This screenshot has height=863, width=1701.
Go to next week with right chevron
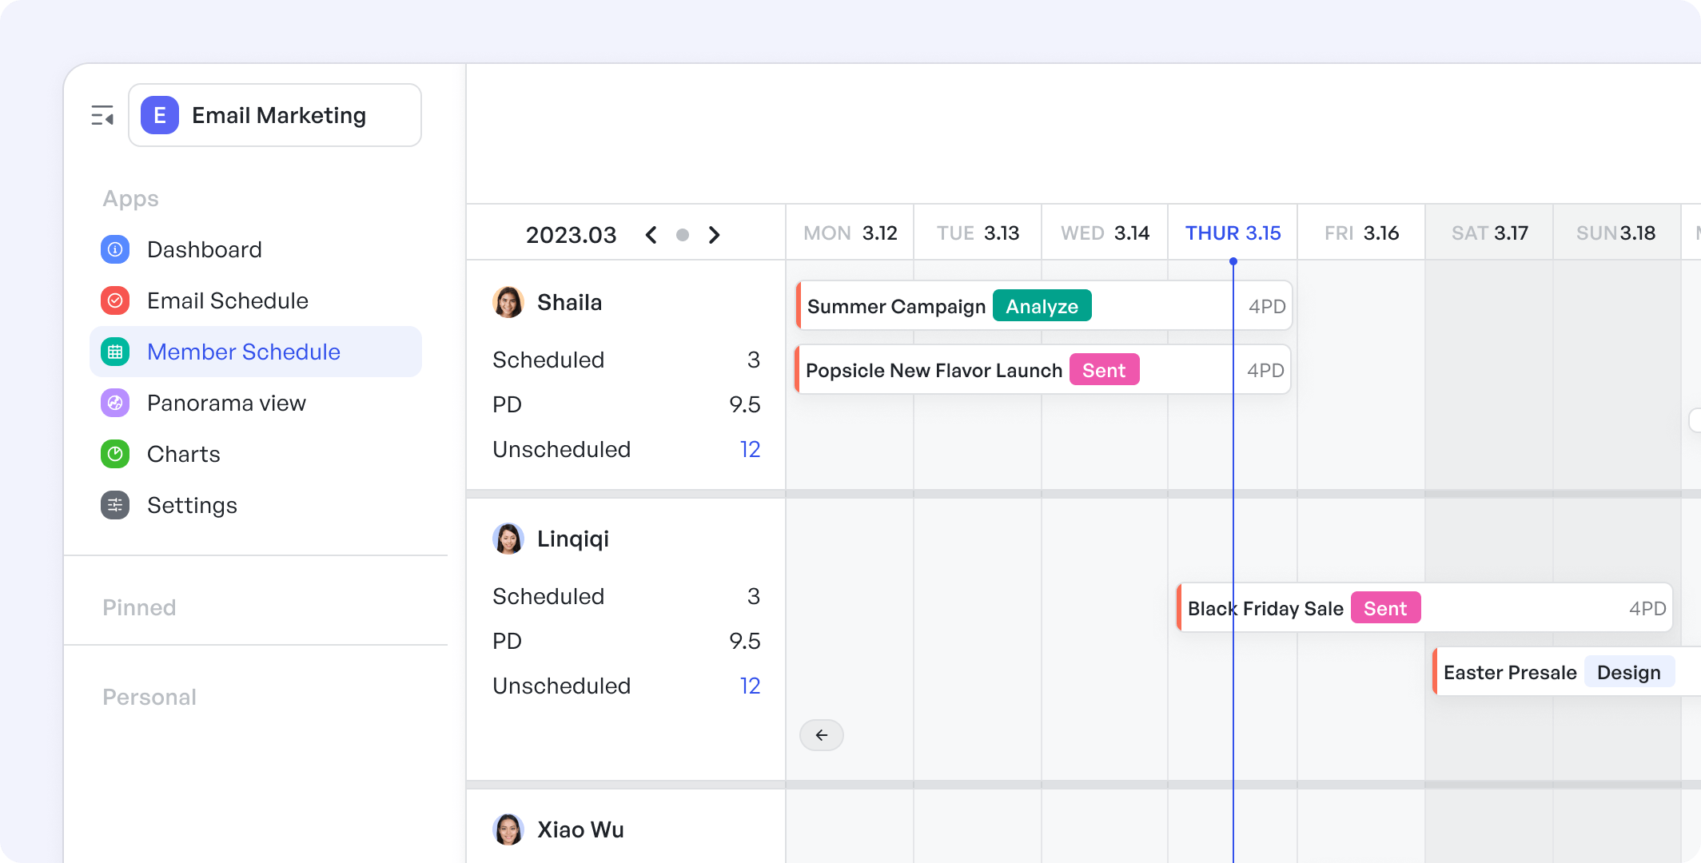click(714, 235)
